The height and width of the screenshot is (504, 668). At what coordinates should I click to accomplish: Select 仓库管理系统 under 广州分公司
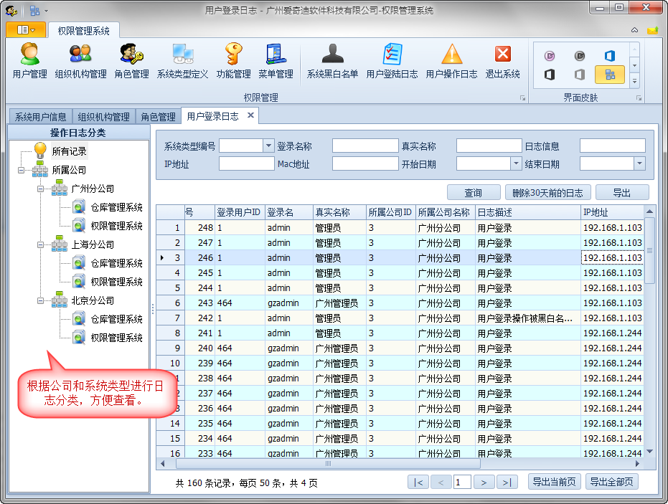116,207
